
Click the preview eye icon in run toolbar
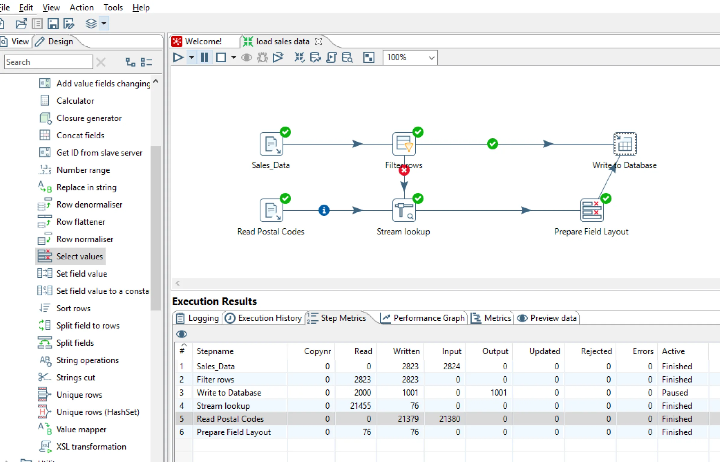[x=246, y=57]
